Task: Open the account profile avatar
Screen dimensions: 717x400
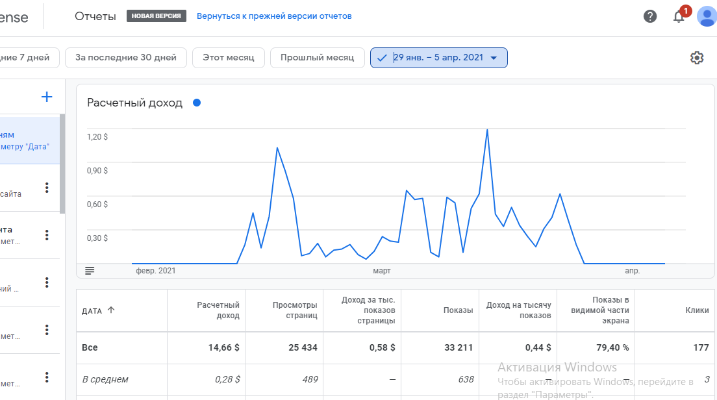Action: [707, 16]
